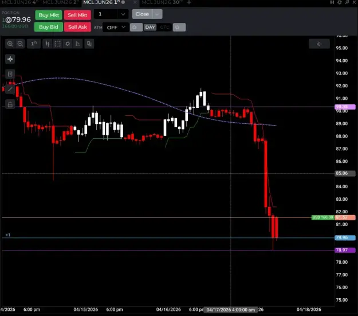
Task: Select the crosshair cursor tool
Action: [x=10, y=59]
